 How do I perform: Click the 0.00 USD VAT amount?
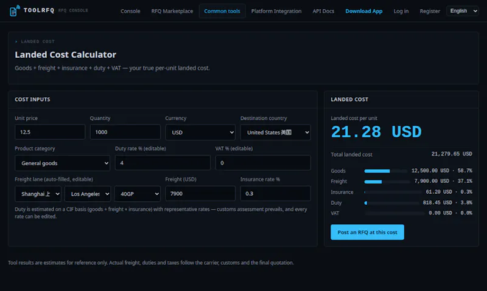click(440, 213)
